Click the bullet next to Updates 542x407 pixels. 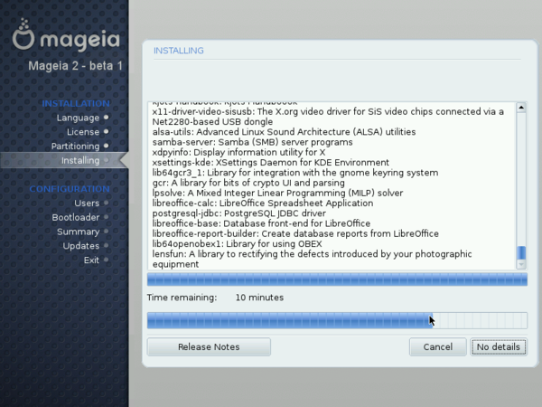106,245
